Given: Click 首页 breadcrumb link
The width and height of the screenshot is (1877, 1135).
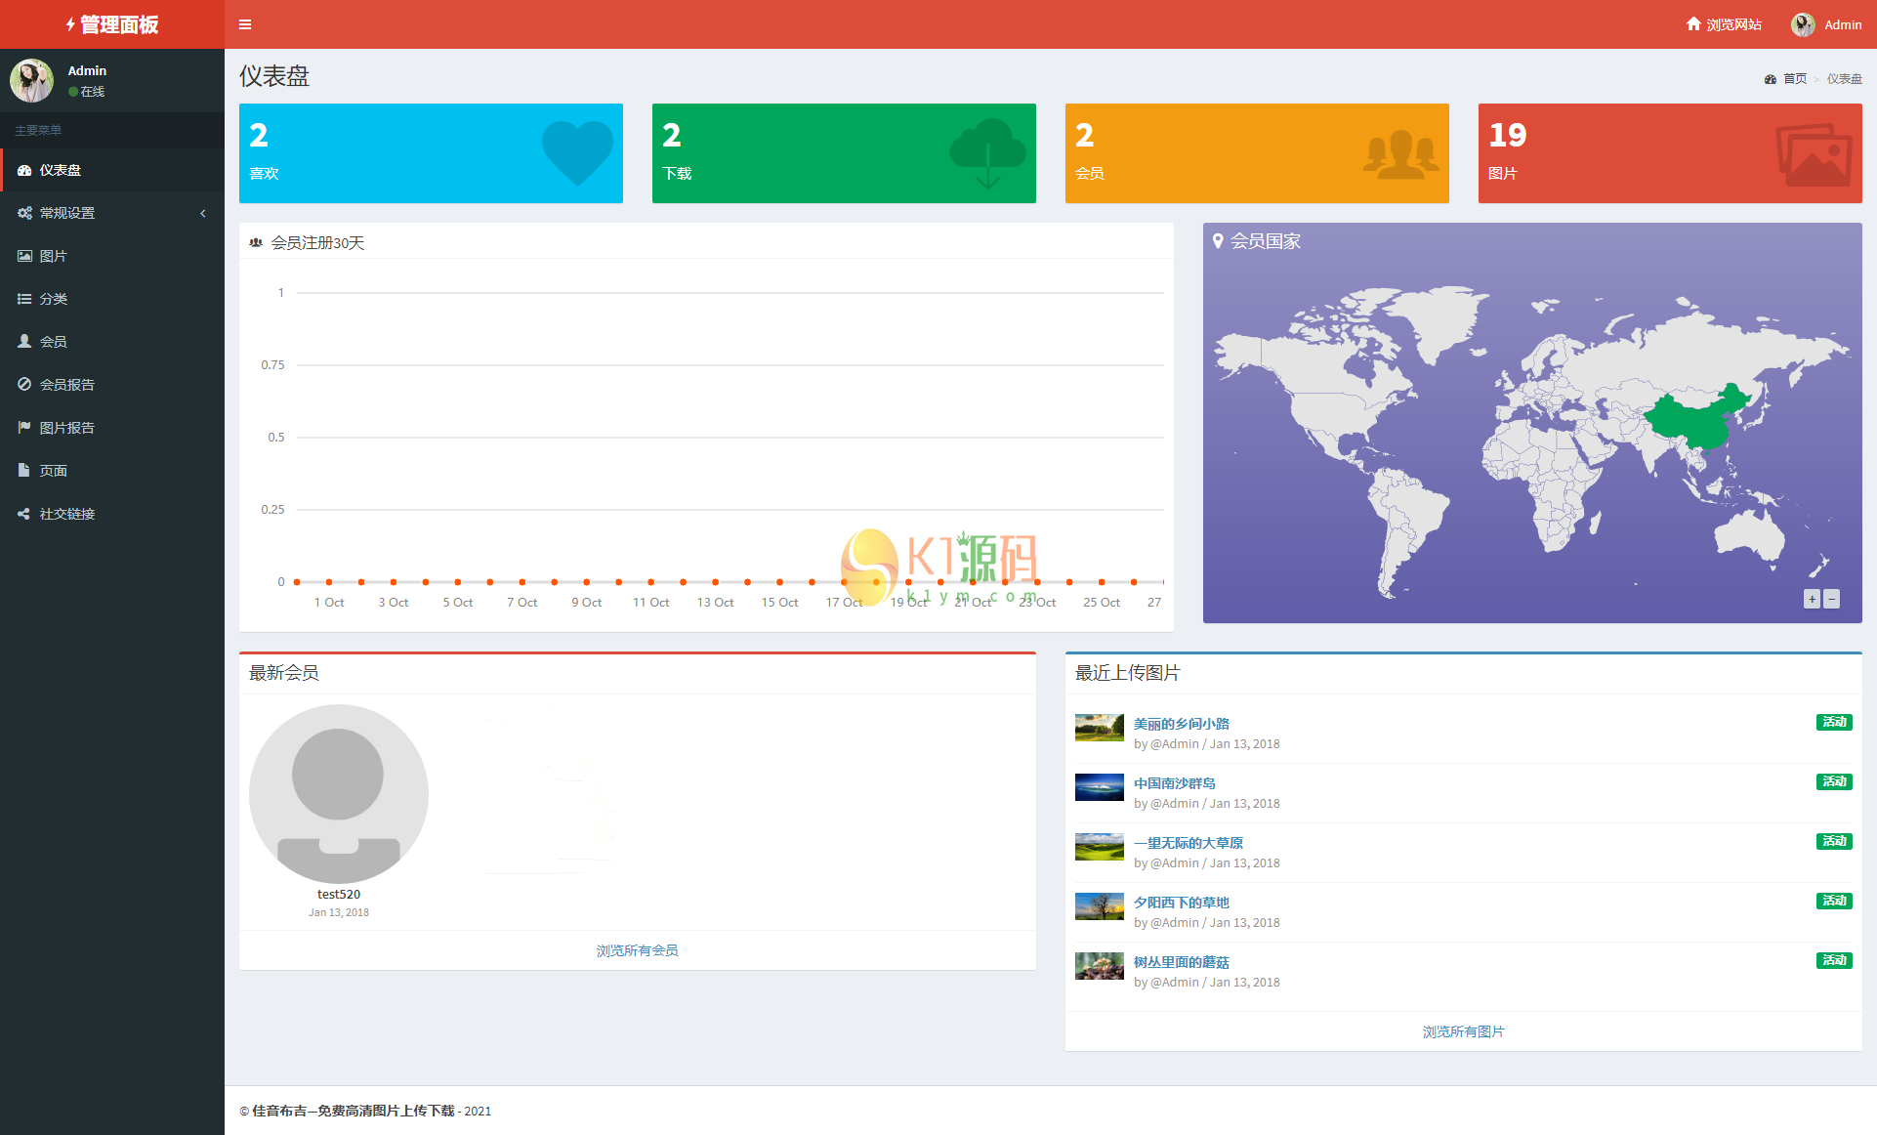Looking at the screenshot, I should (x=1794, y=79).
